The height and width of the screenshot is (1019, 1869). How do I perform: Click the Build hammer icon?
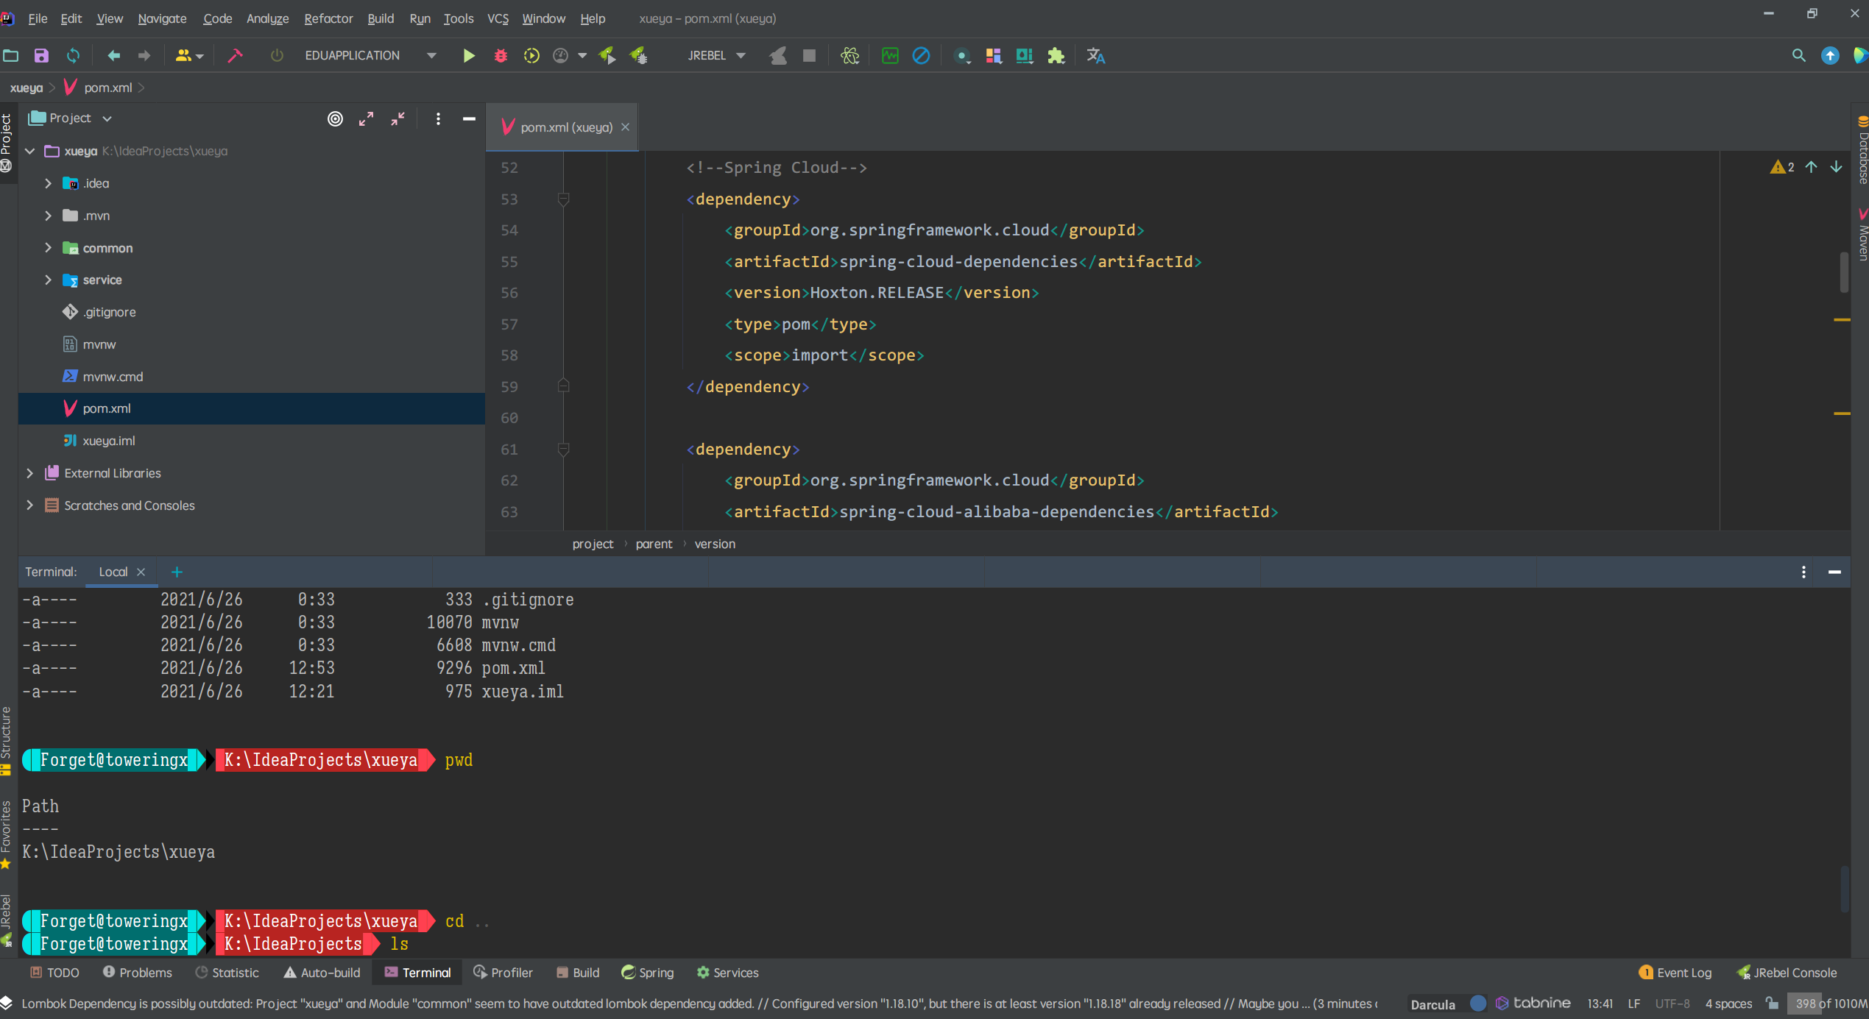pos(235,56)
